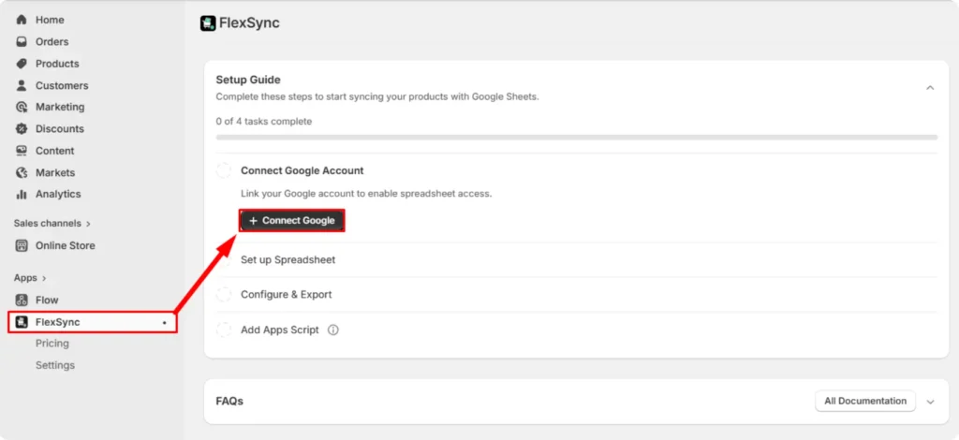
Task: Click the Flow app icon
Action: pos(22,301)
